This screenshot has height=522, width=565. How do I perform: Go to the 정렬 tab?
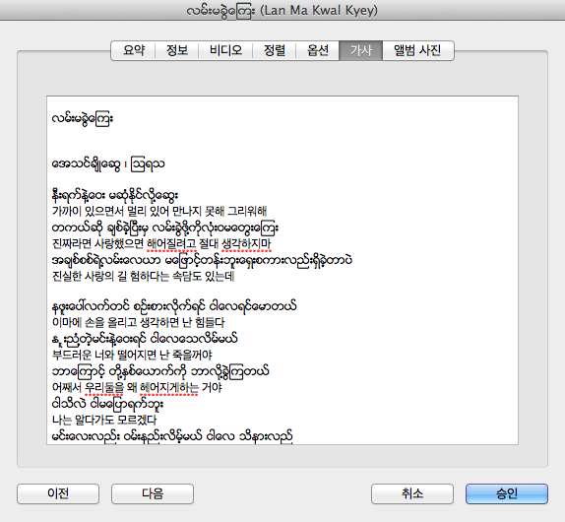point(275,50)
